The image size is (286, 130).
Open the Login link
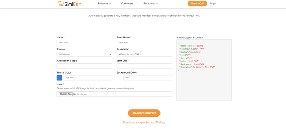[x=213, y=4]
